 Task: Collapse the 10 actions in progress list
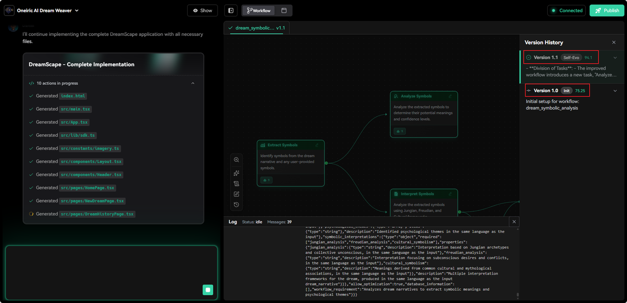point(193,83)
